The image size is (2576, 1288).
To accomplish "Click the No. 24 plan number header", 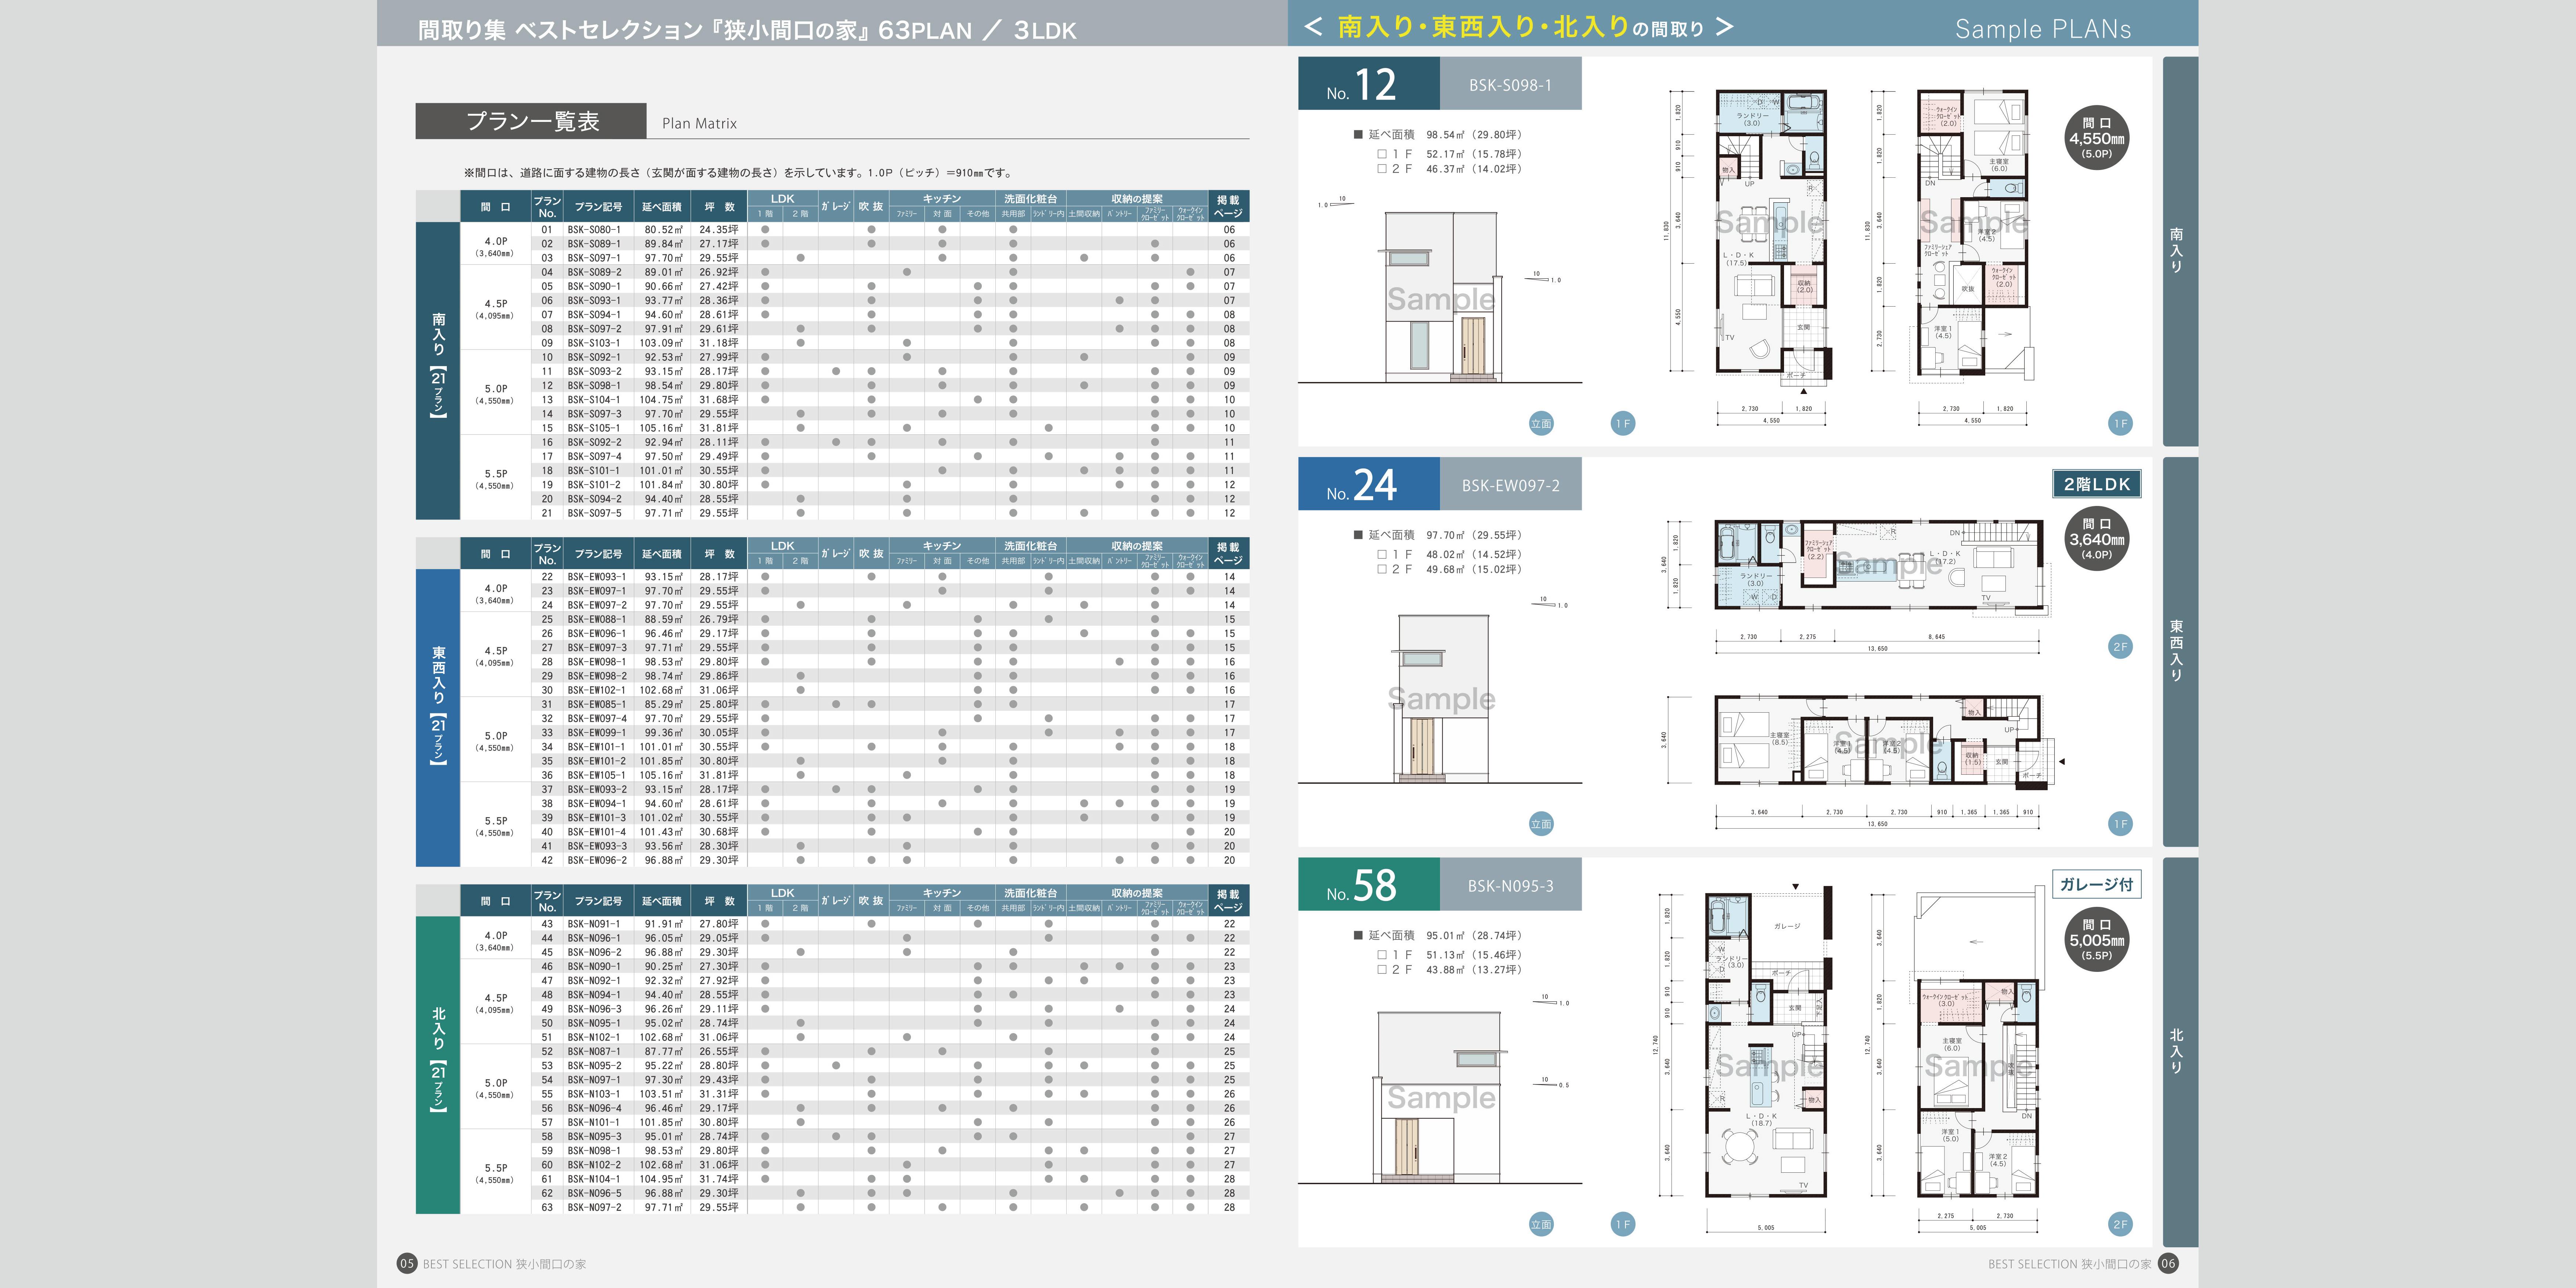I will [1369, 484].
